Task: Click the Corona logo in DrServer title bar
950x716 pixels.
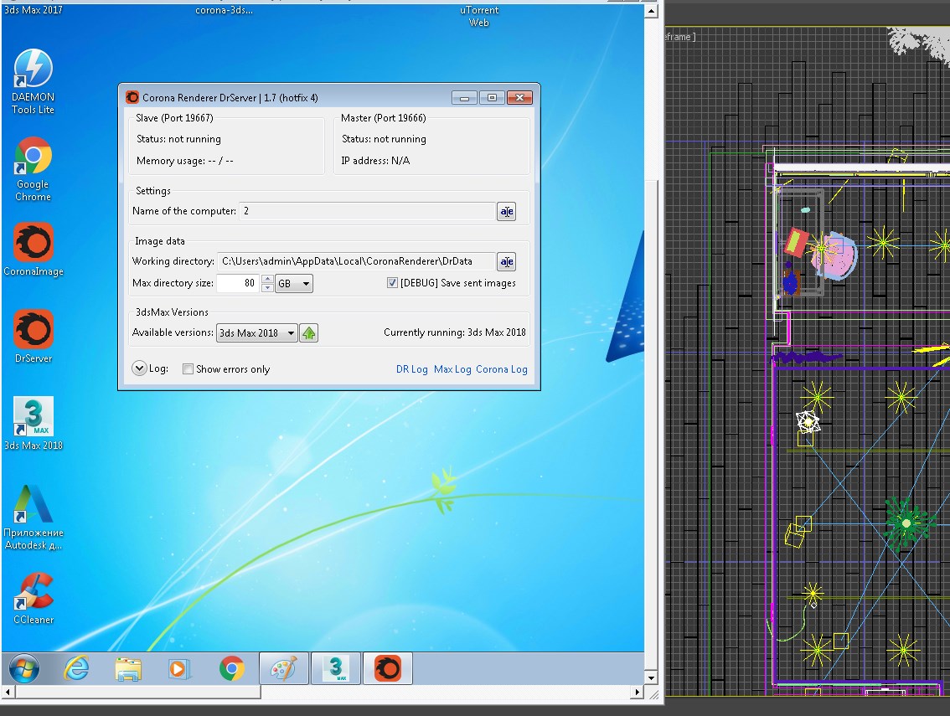Action: click(x=132, y=97)
